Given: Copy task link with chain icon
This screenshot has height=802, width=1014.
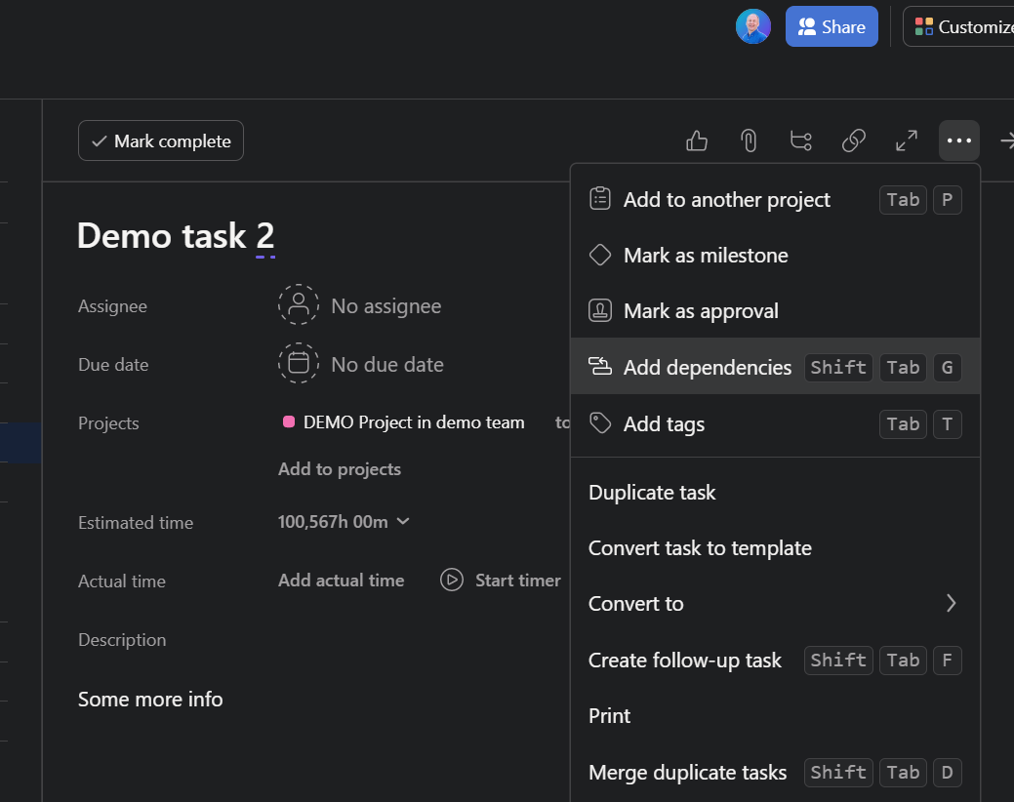Looking at the screenshot, I should (x=854, y=141).
